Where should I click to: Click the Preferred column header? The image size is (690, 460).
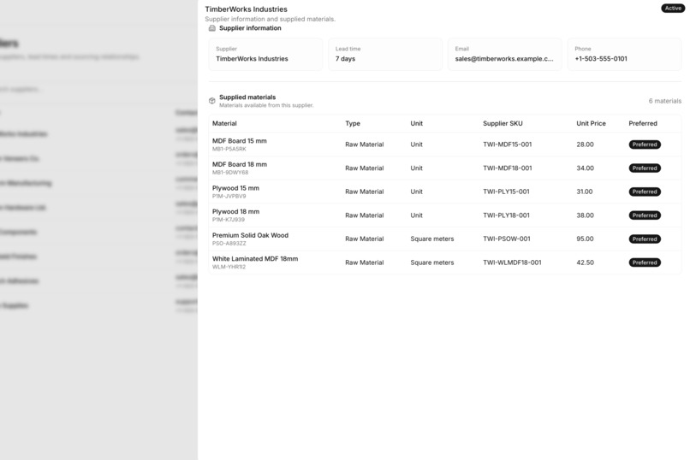pos(643,123)
